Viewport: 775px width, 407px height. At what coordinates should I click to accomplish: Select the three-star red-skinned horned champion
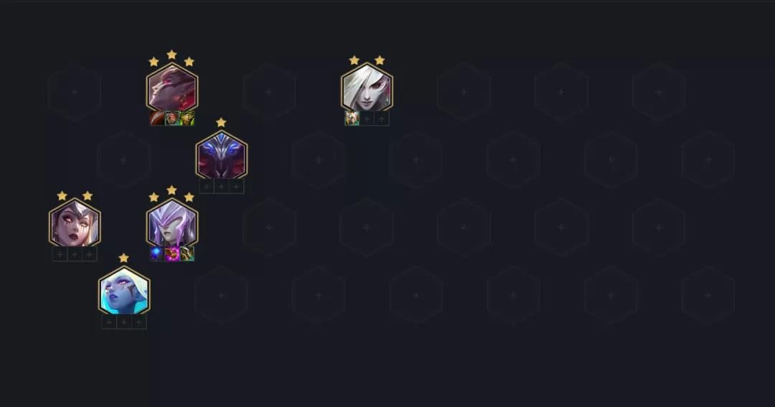172,88
